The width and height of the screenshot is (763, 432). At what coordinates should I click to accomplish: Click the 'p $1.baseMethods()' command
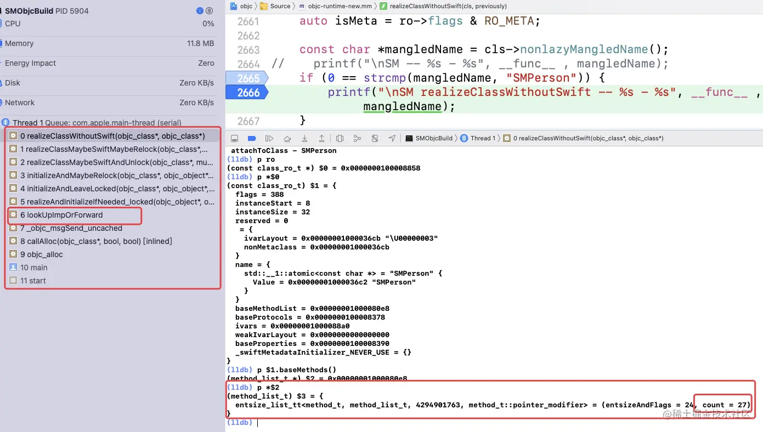297,370
